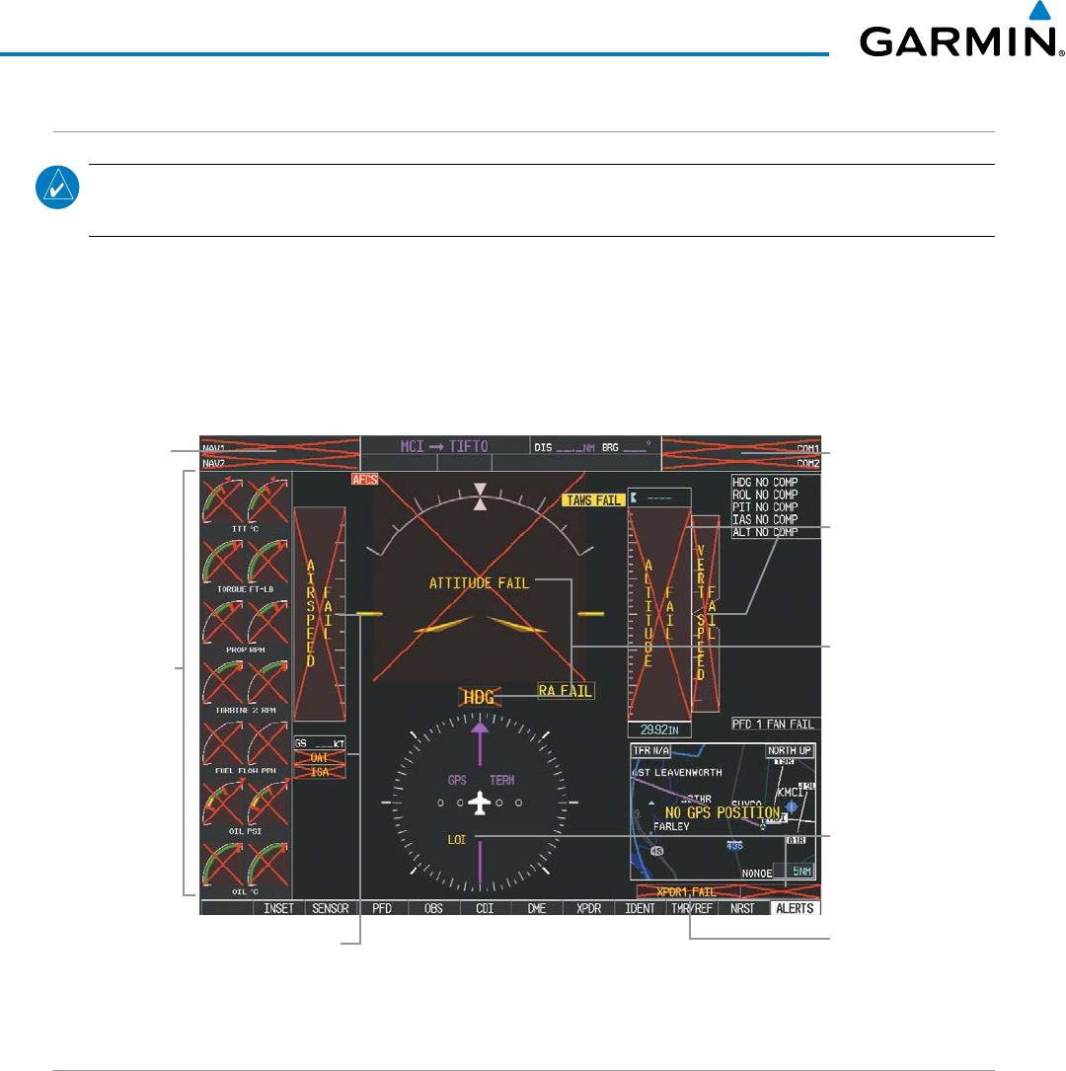Click the COM2 frequency box

[741, 463]
